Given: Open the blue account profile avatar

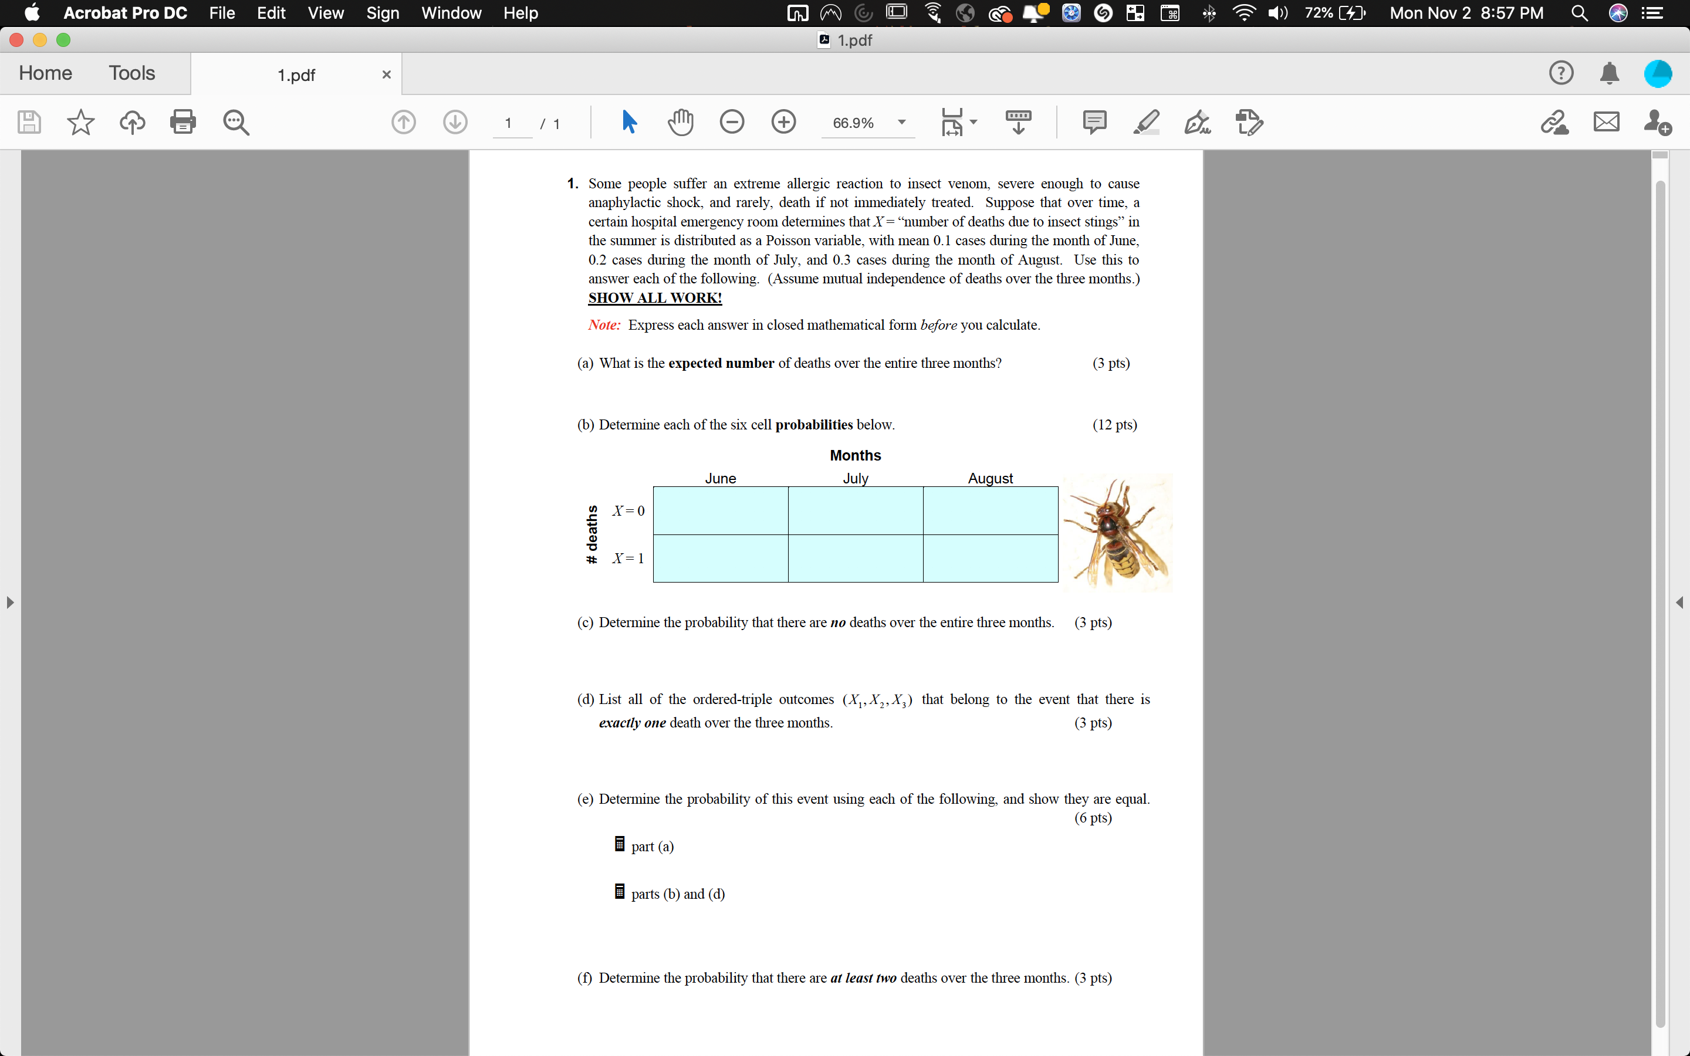Looking at the screenshot, I should [x=1658, y=73].
